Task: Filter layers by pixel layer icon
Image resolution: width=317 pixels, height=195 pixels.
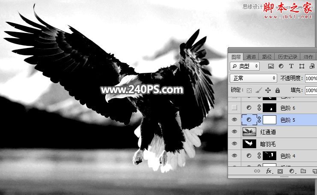Action: [x=271, y=66]
